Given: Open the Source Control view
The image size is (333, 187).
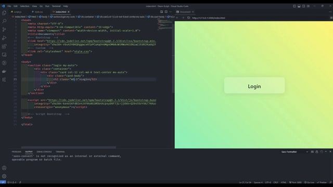Looking at the screenshot, I should pyautogui.click(x=4, y=30).
